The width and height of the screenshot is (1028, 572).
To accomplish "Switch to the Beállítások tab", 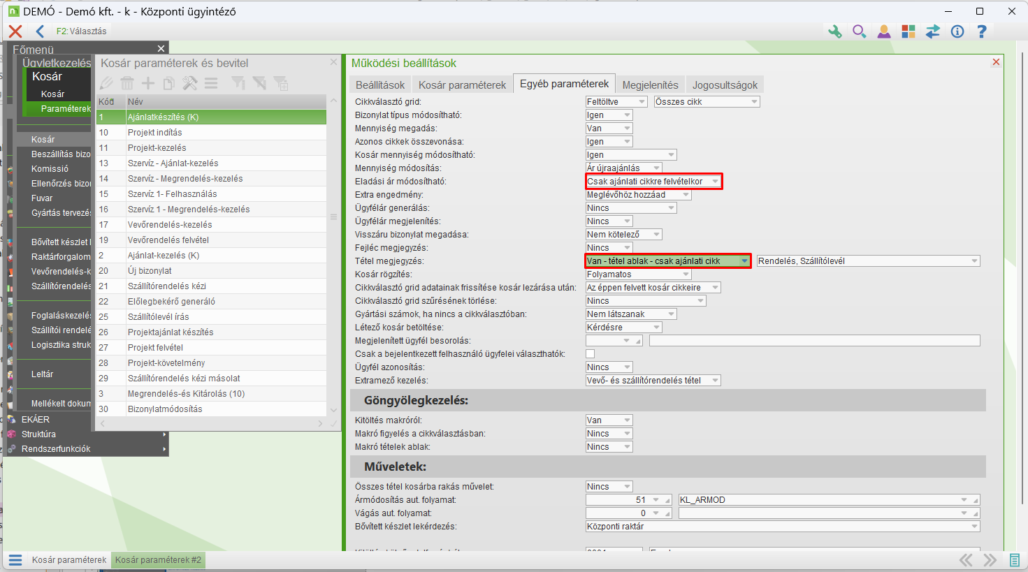I will coord(380,85).
